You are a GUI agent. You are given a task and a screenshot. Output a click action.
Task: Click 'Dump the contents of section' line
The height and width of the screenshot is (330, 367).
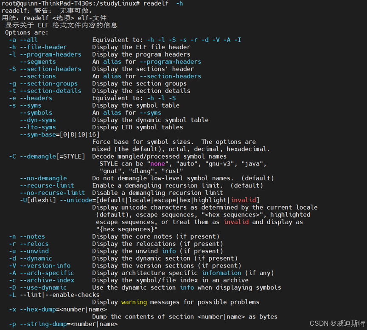(x=185, y=317)
